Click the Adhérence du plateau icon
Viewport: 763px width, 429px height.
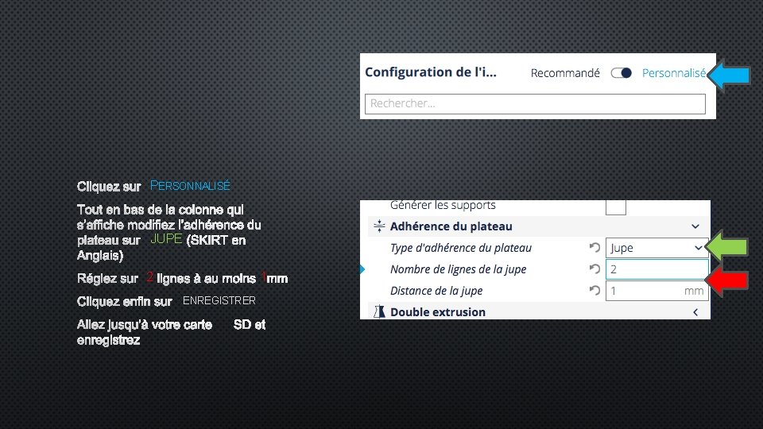click(x=379, y=226)
